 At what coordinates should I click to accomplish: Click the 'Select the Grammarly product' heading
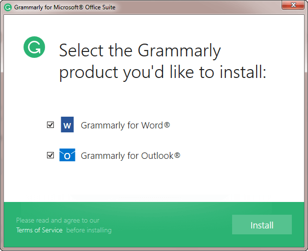[x=163, y=61]
